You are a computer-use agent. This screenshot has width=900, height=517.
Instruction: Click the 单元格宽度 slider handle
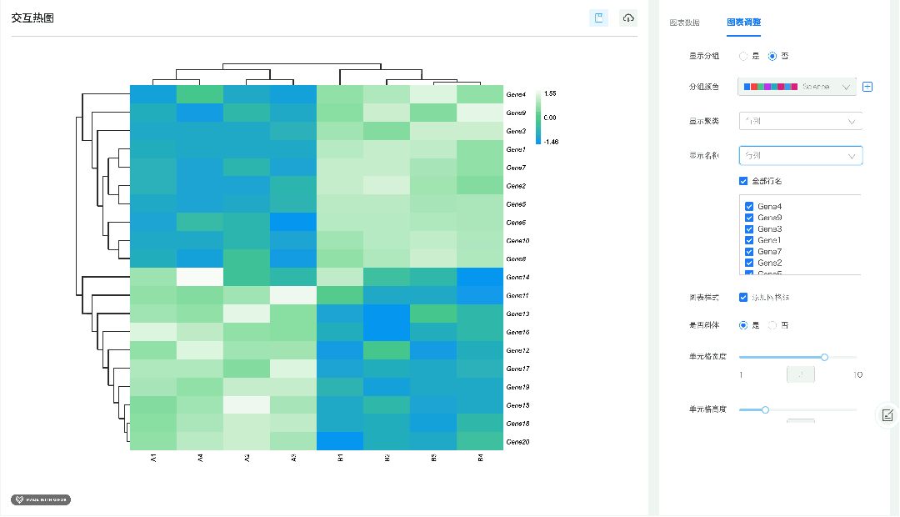click(824, 357)
